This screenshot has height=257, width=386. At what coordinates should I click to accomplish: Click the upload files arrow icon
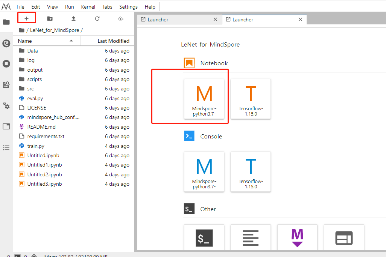73,18
